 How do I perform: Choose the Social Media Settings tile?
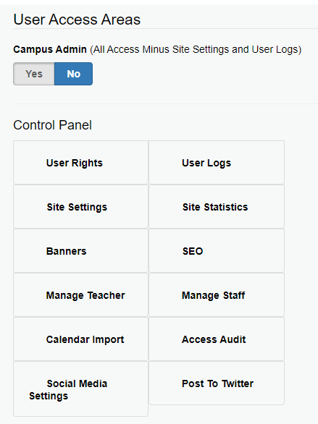80,389
